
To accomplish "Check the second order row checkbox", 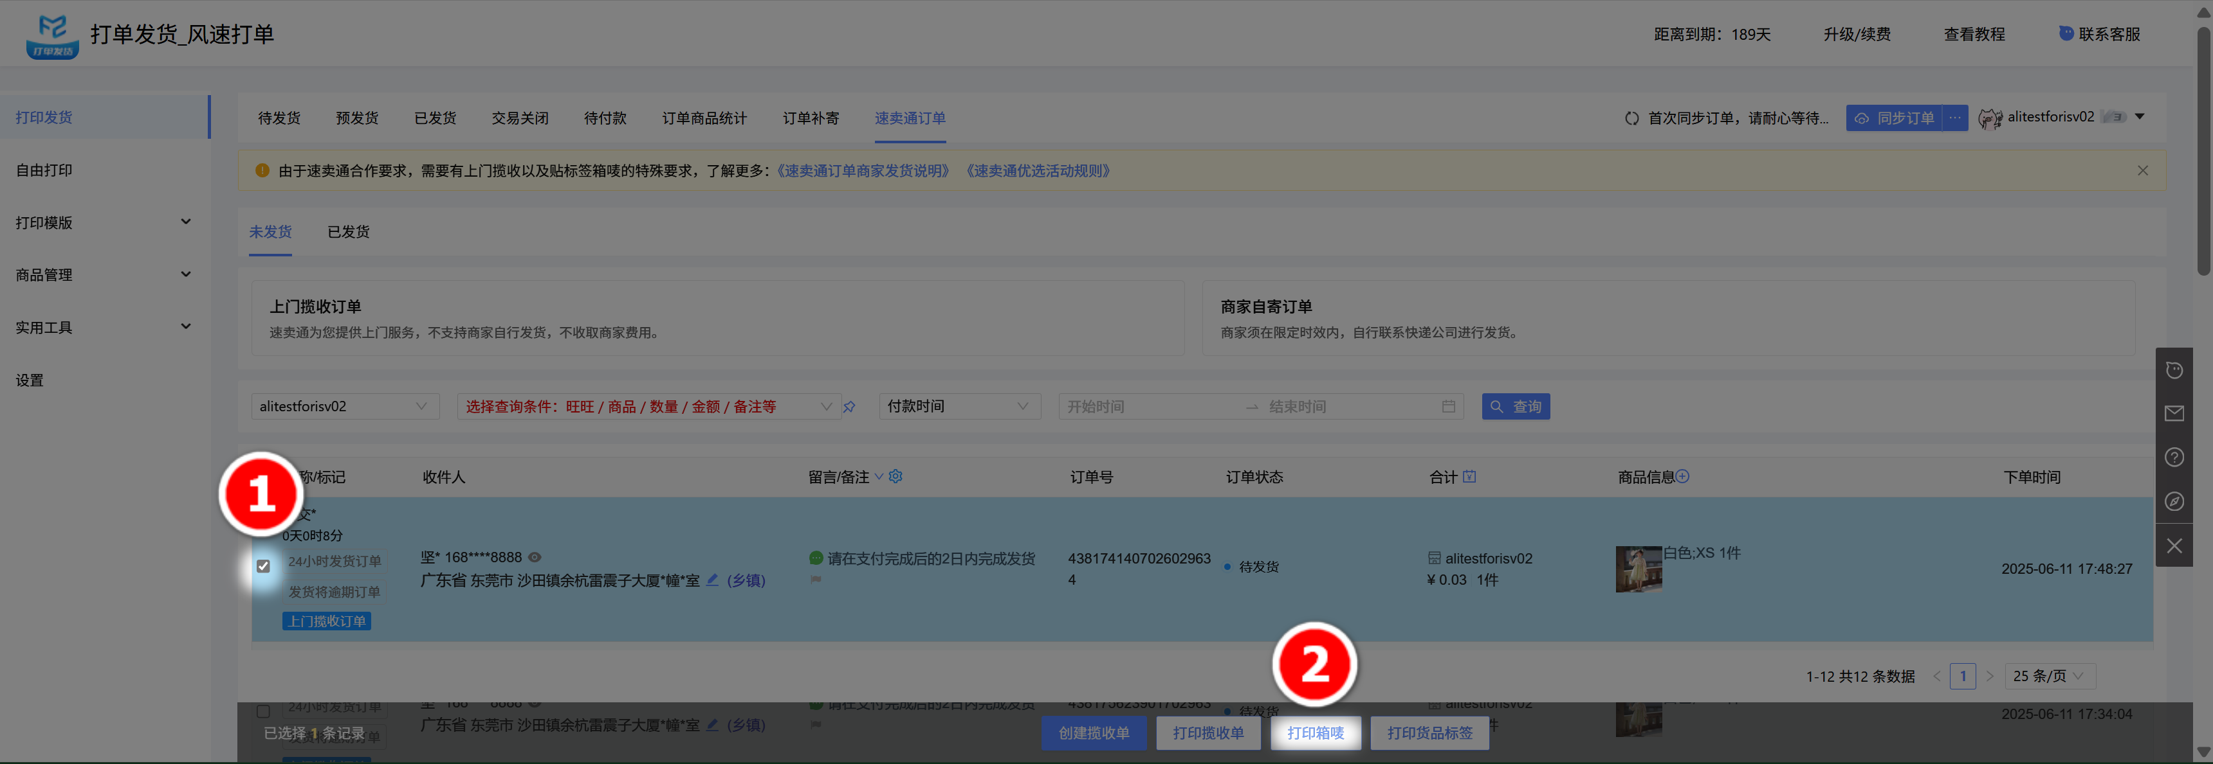I will (263, 712).
